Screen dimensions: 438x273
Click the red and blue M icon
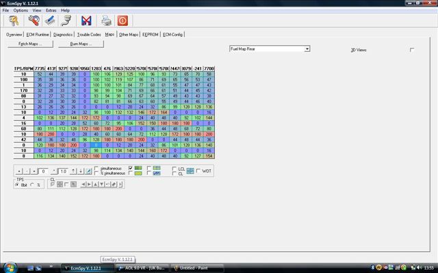[x=87, y=20]
